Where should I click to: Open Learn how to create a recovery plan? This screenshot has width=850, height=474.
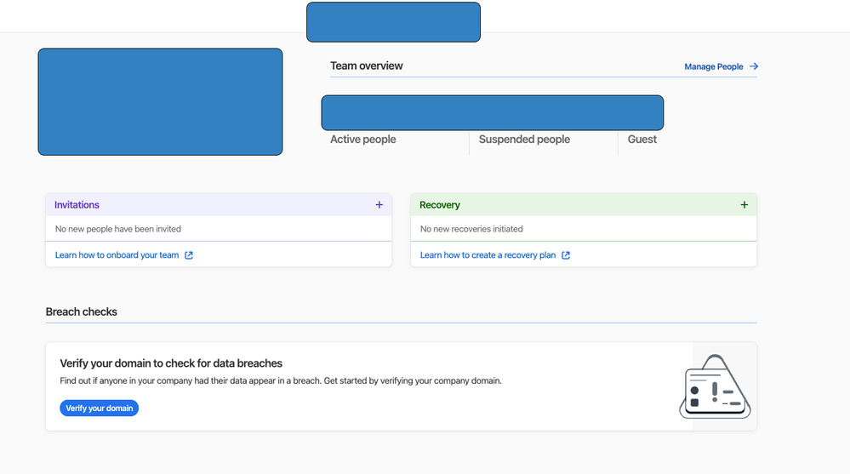coord(488,255)
